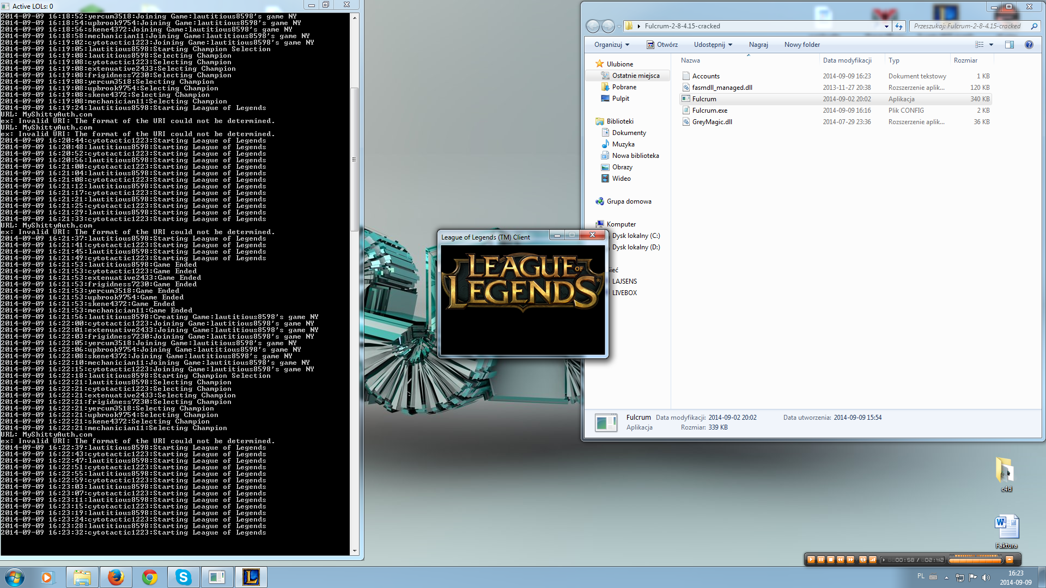Click the media player play button
1046x588 pixels.
811,559
